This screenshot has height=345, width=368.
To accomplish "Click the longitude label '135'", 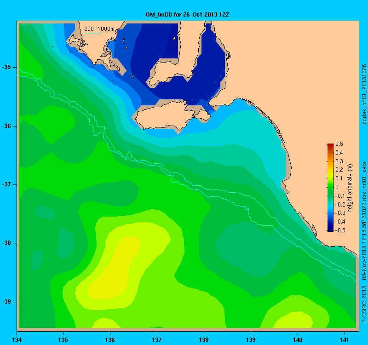I will [63, 340].
